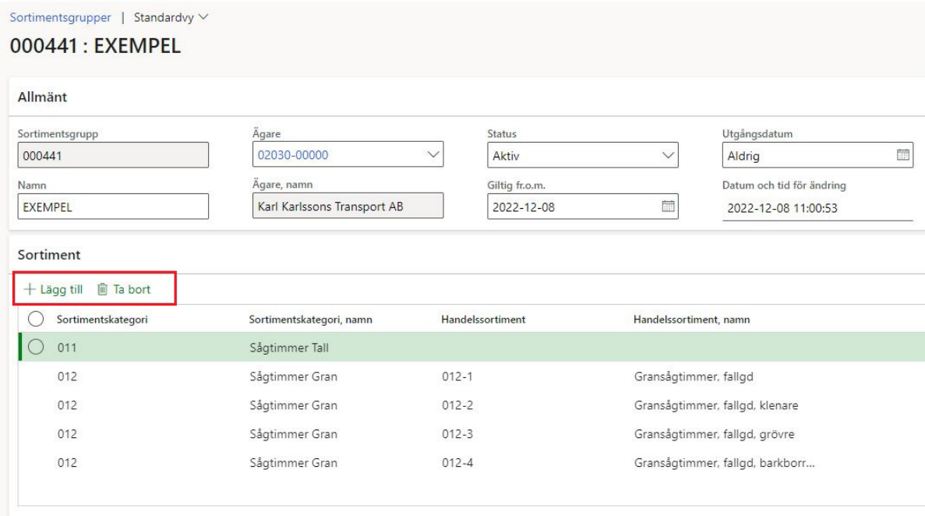
Task: Select the row 011 radio button
Action: [34, 348]
